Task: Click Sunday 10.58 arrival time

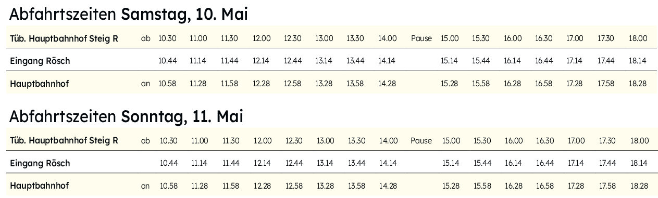Action: click(x=169, y=186)
